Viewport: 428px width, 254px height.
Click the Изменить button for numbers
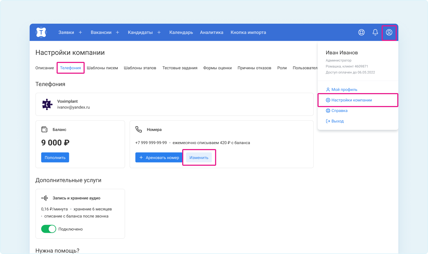(x=199, y=157)
